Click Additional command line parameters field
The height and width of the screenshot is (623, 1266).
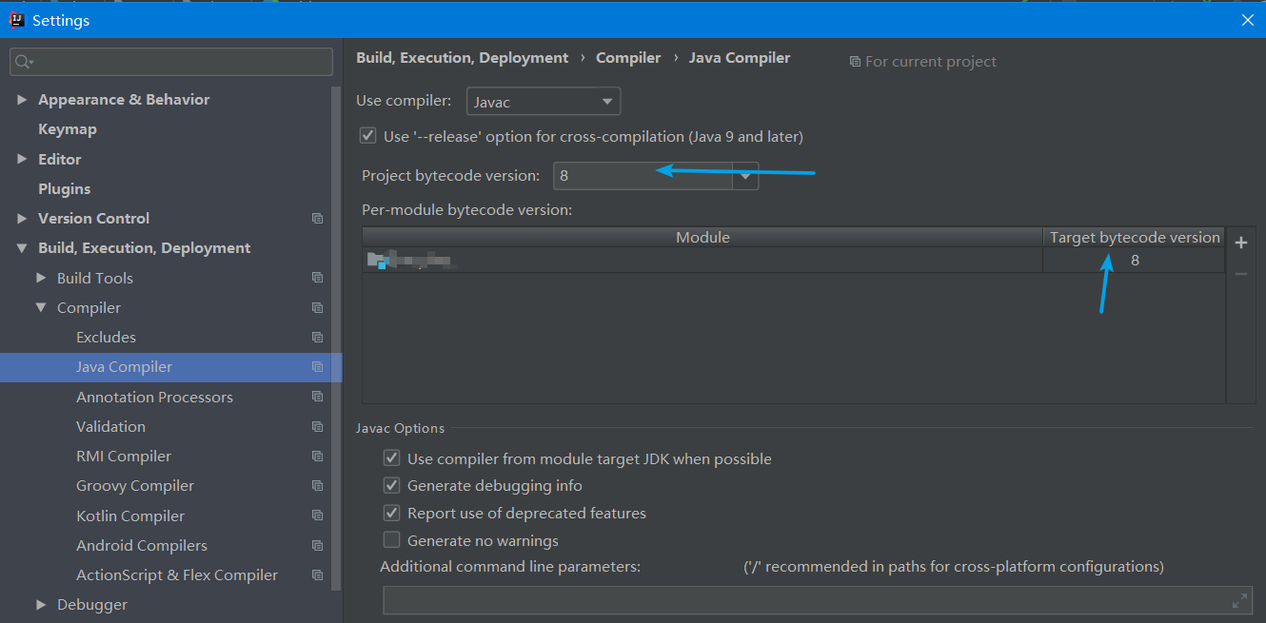pos(818,600)
